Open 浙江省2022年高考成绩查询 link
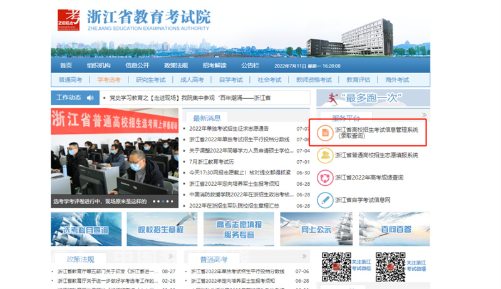 tap(369, 178)
